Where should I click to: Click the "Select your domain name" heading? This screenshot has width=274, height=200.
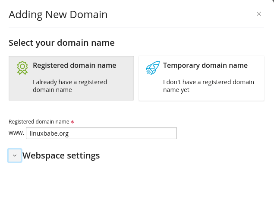[61, 43]
